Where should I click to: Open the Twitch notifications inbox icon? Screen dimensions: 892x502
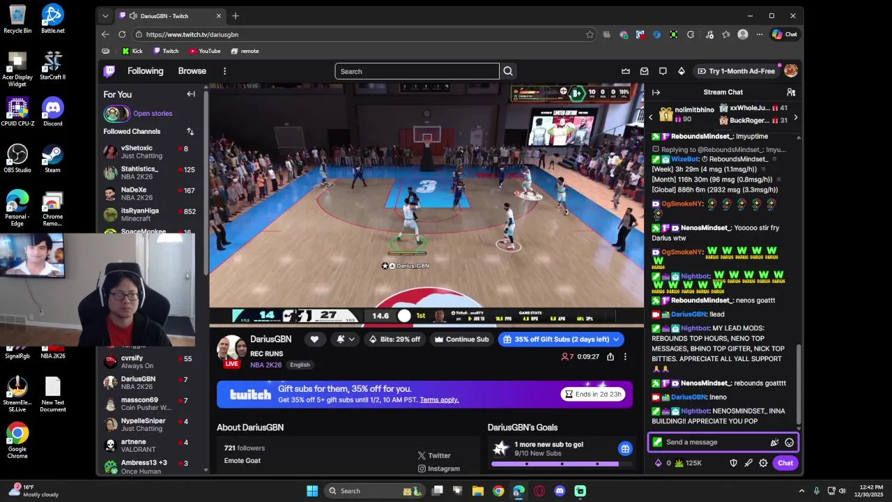[x=645, y=71]
